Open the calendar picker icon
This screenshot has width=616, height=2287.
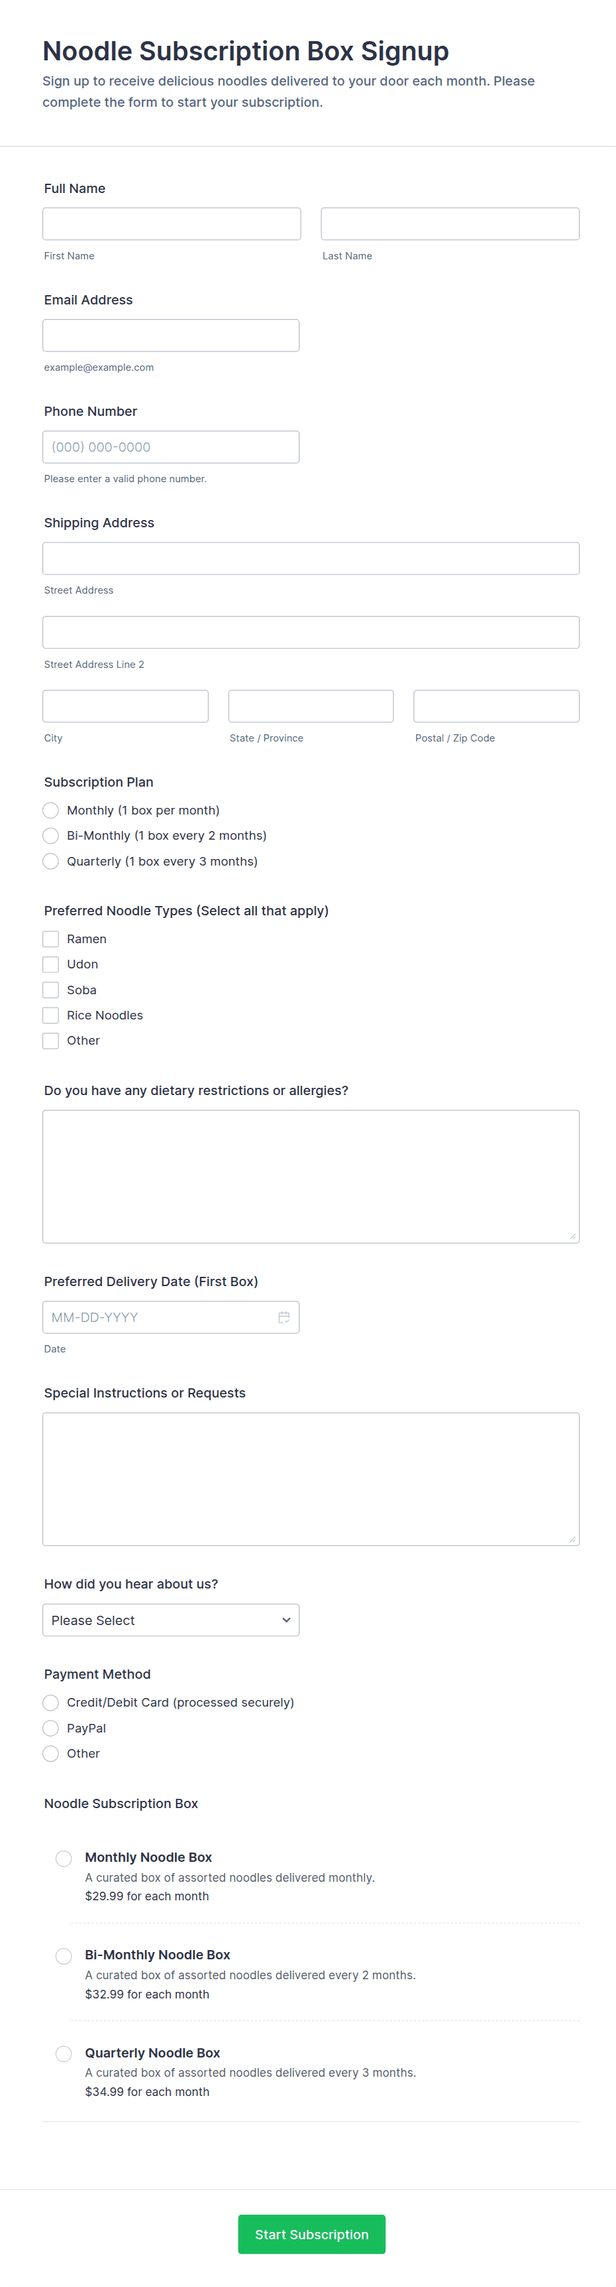pyautogui.click(x=283, y=1317)
